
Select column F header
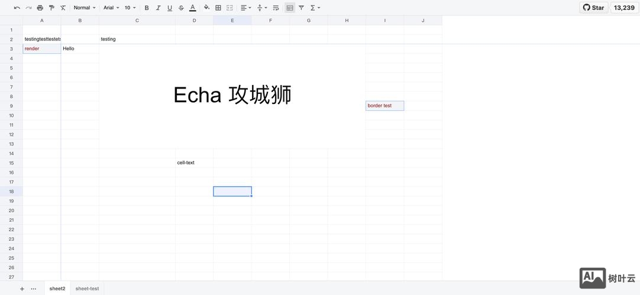271,20
